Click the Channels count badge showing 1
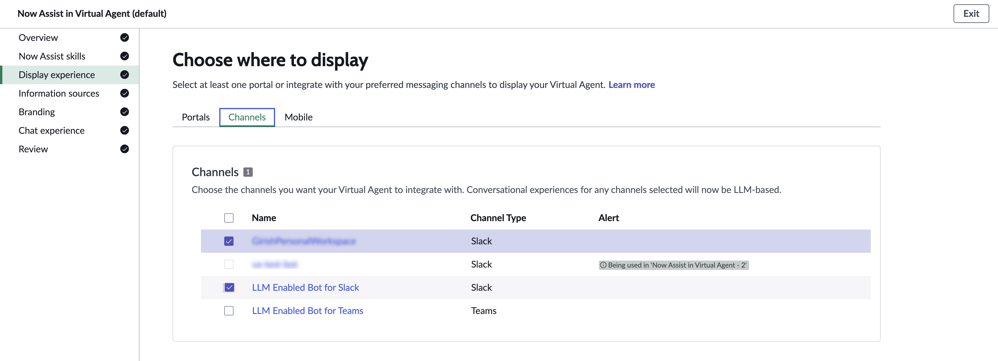The height and width of the screenshot is (361, 998). pos(248,172)
